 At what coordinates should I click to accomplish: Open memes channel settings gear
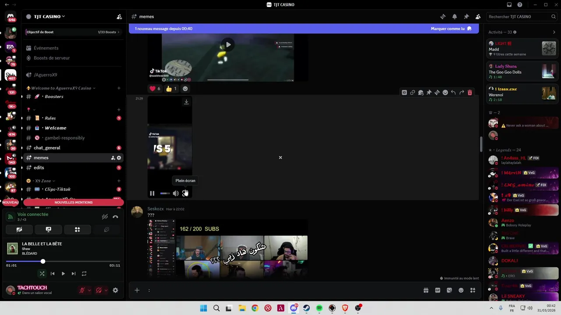click(119, 158)
